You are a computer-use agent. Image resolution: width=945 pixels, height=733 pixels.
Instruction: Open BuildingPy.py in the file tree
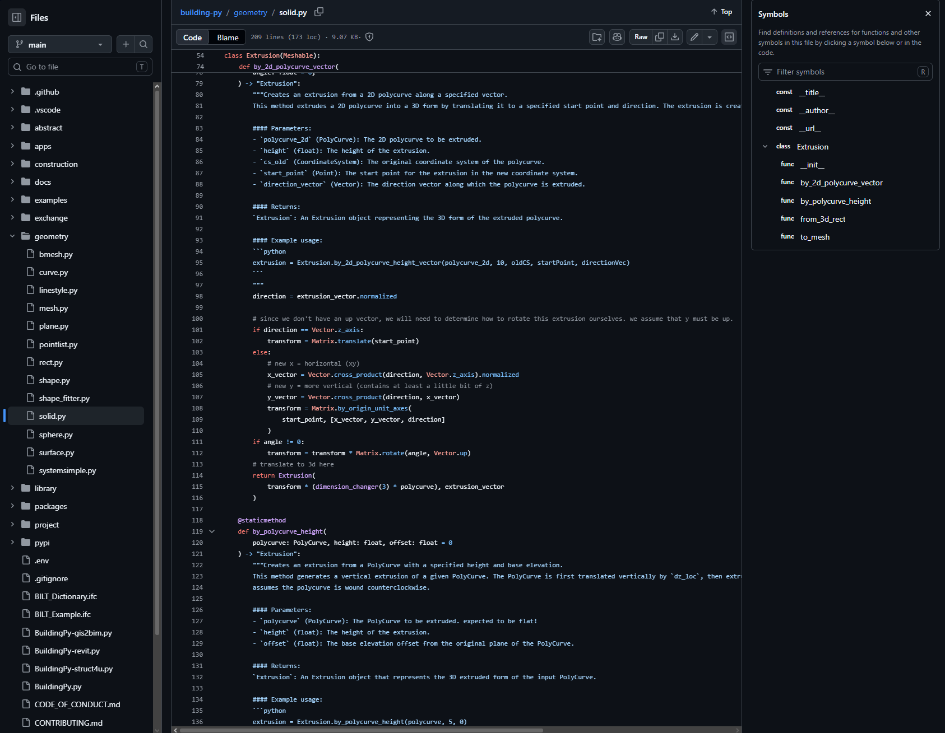tap(58, 687)
